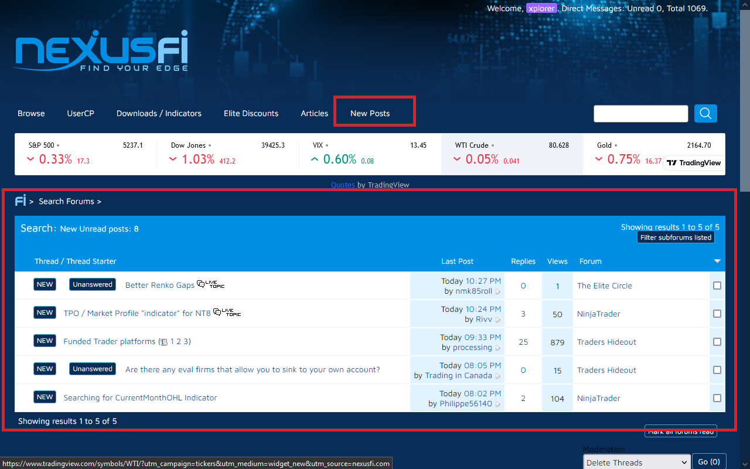Click the Live Topic icon beside TPO / Market Profile thread

coord(227,312)
